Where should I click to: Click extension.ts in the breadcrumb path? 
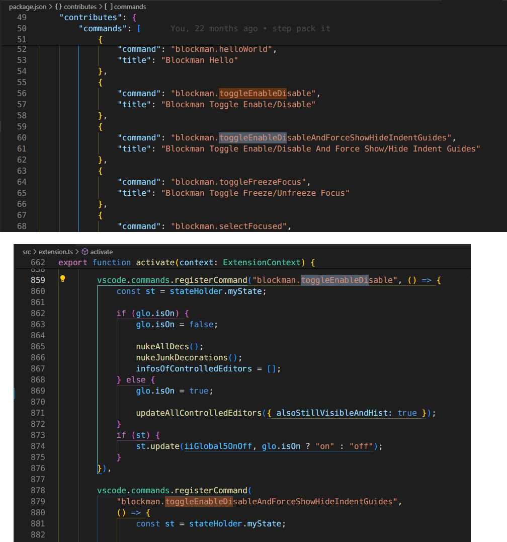[55, 251]
